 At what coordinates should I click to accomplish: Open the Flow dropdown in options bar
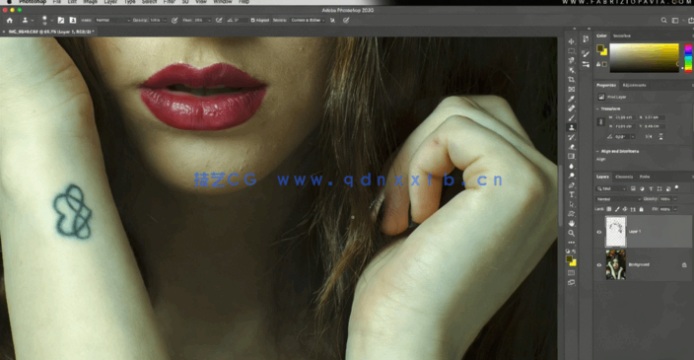(x=209, y=21)
